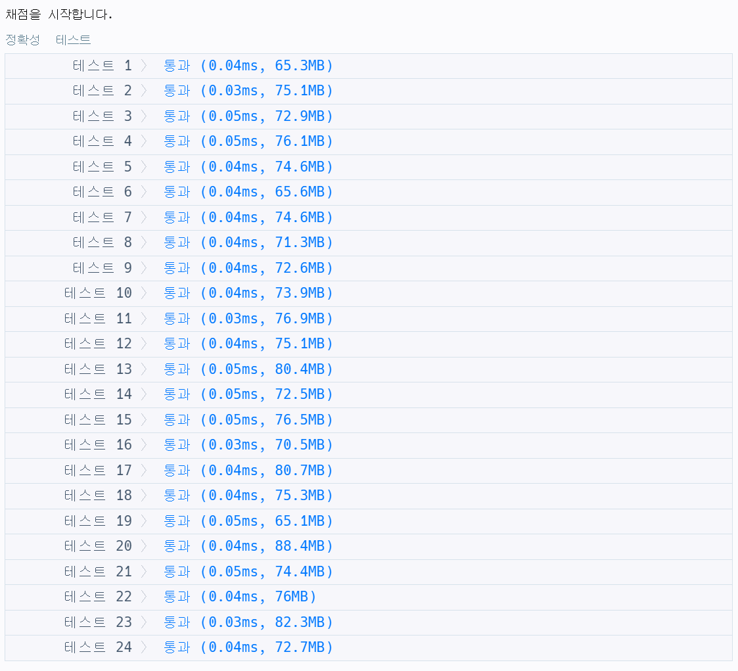Click the chevron beside 테스트 22
738x671 pixels.
(x=144, y=596)
